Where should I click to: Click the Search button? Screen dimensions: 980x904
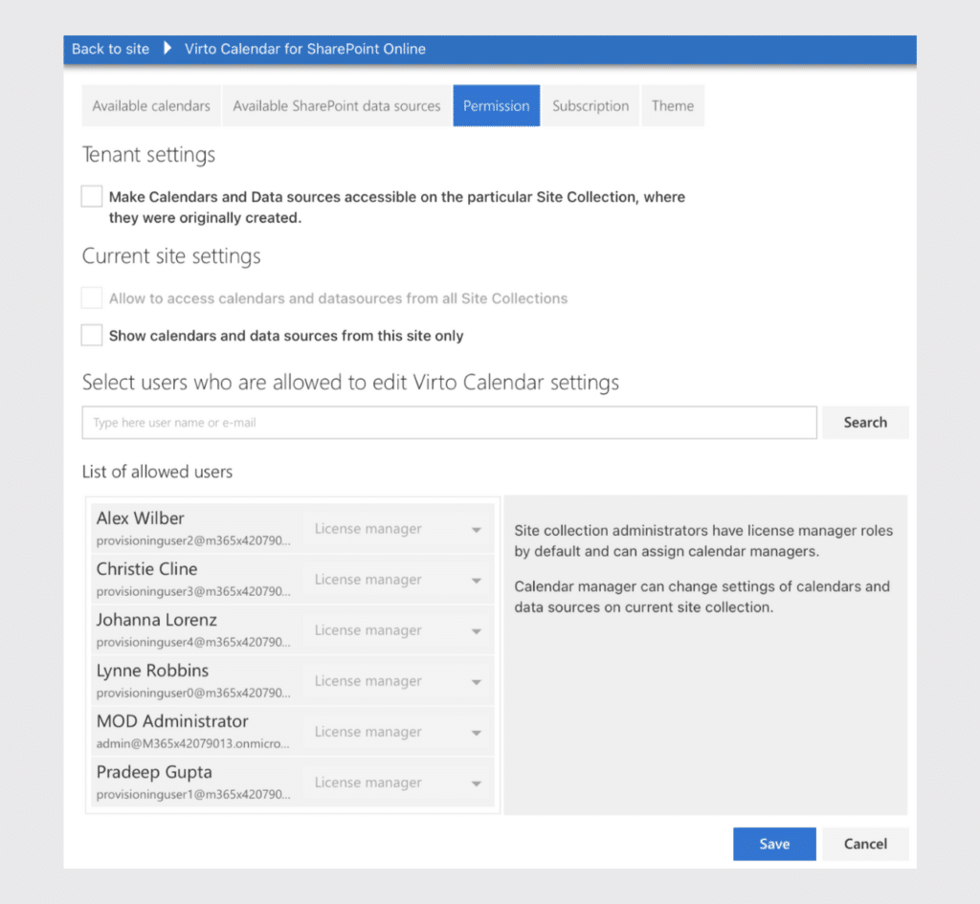pyautogui.click(x=865, y=422)
